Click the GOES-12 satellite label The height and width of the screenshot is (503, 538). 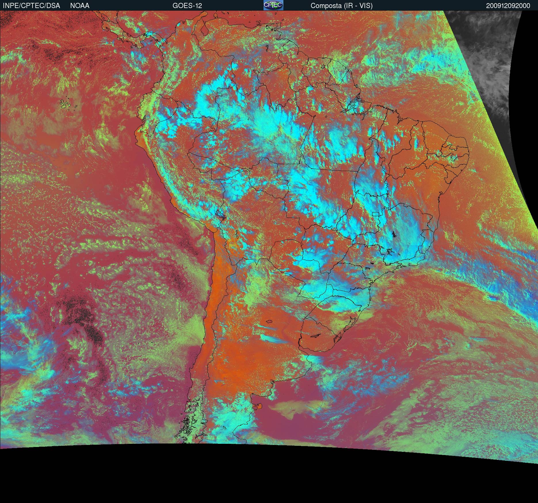(187, 6)
